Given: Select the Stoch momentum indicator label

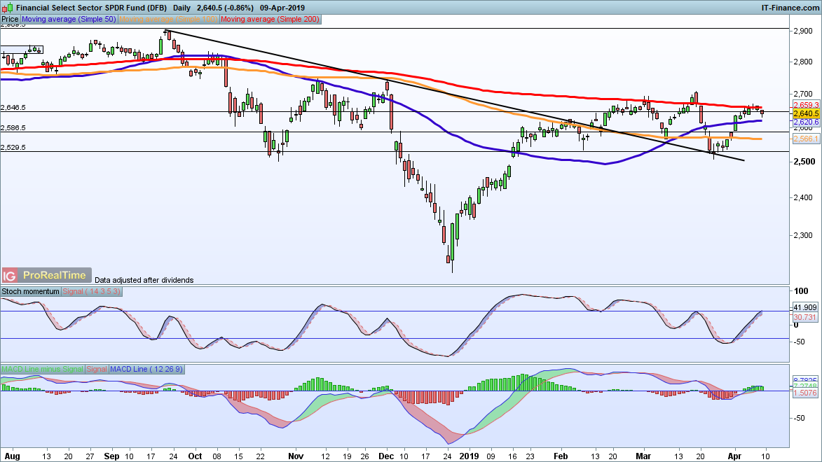Looking at the screenshot, I should click(30, 291).
